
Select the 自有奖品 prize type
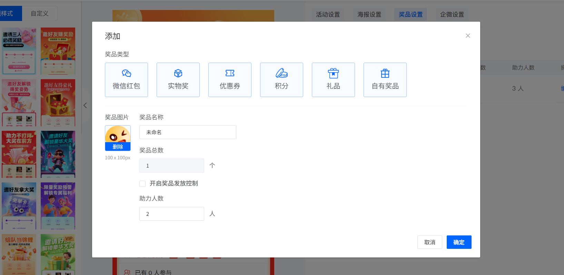[385, 80]
